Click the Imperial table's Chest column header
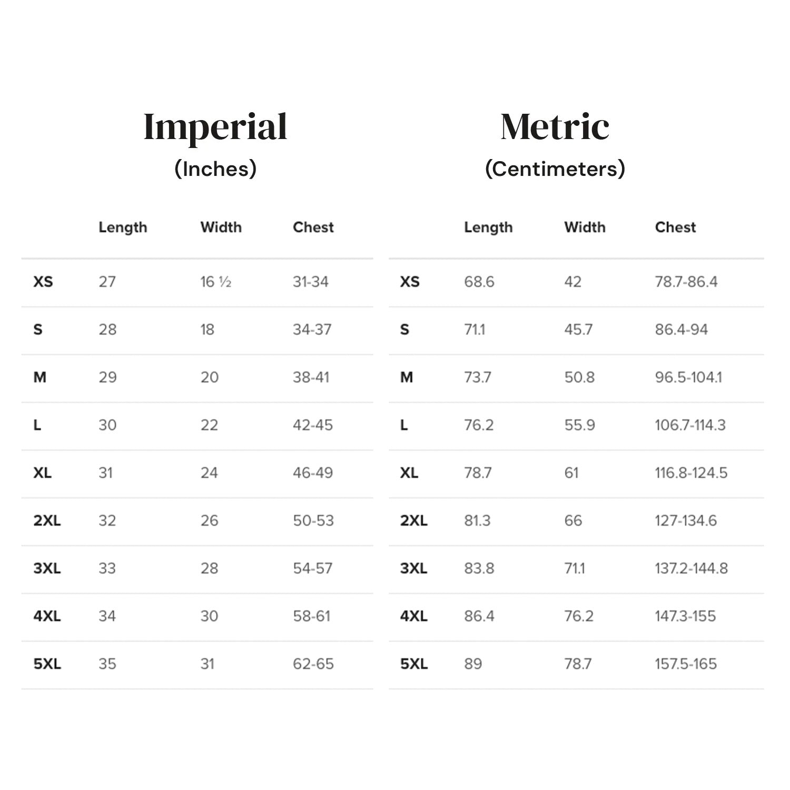This screenshot has width=790, height=790. [313, 228]
